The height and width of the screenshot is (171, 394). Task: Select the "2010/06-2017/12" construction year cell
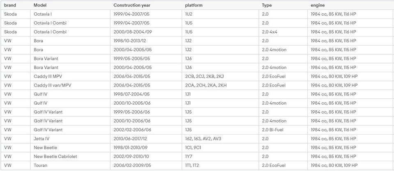coord(132,139)
